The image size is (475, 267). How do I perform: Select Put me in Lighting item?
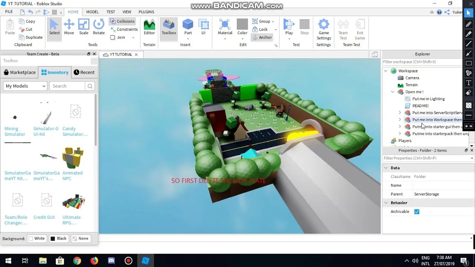(428, 99)
